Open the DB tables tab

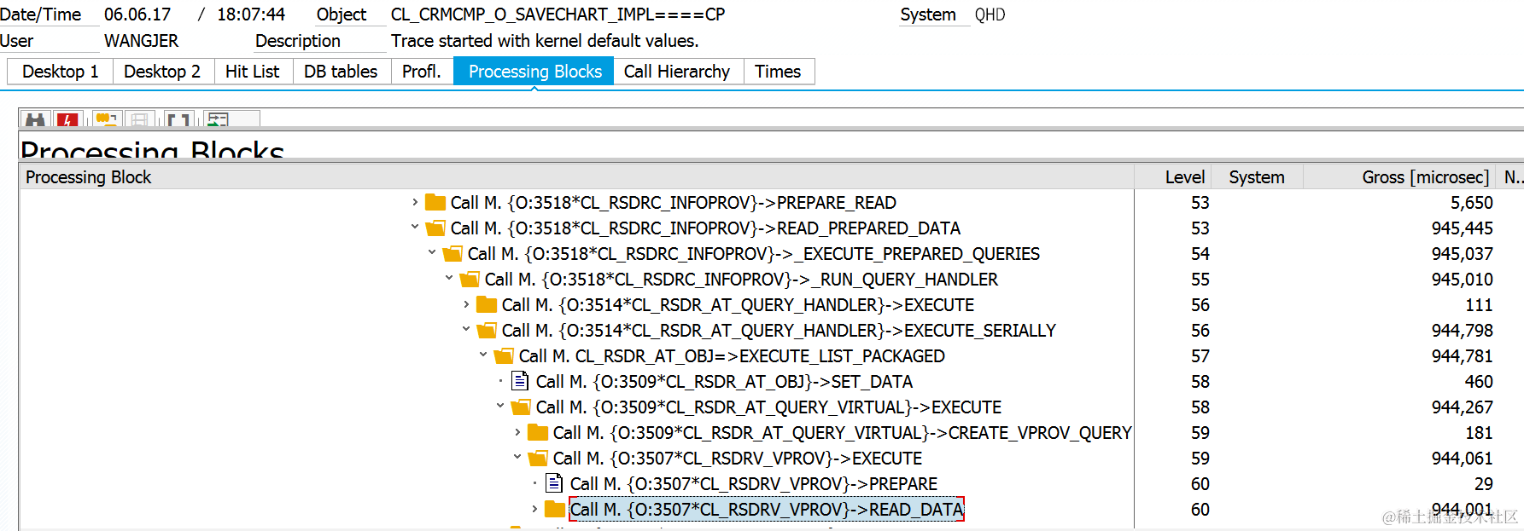click(341, 72)
